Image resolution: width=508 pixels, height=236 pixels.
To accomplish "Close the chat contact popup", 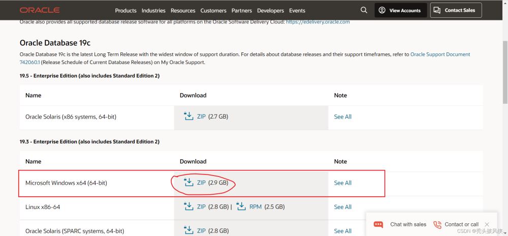I will click(x=487, y=224).
